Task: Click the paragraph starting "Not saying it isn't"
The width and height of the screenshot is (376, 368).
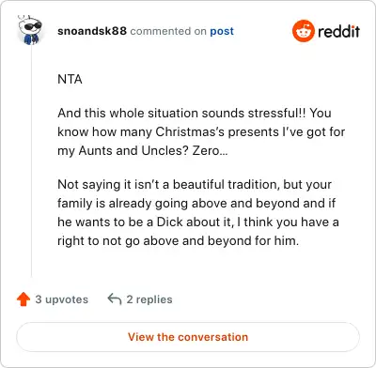Action: click(x=198, y=212)
